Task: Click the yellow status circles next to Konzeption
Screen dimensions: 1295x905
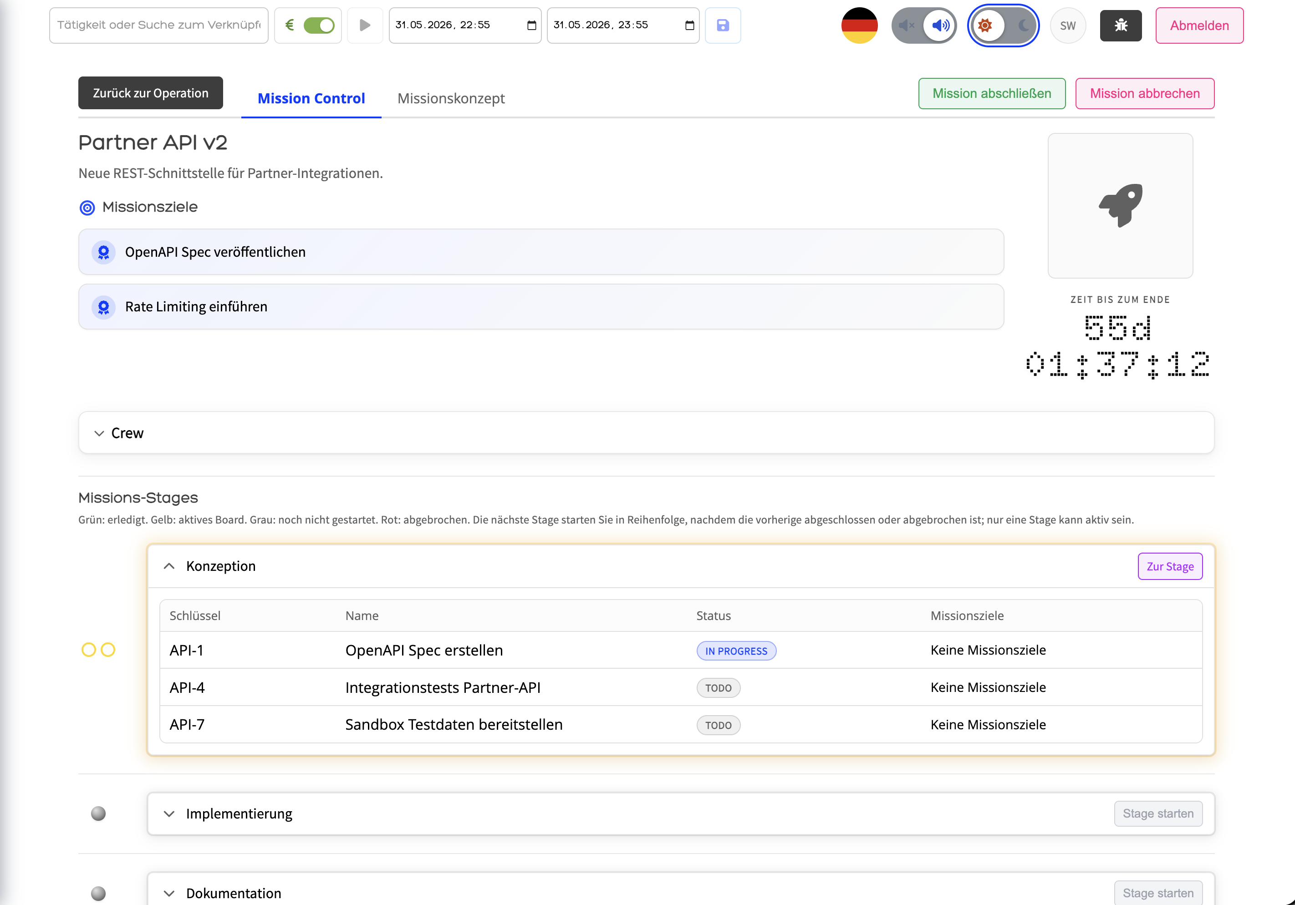Action: (98, 650)
